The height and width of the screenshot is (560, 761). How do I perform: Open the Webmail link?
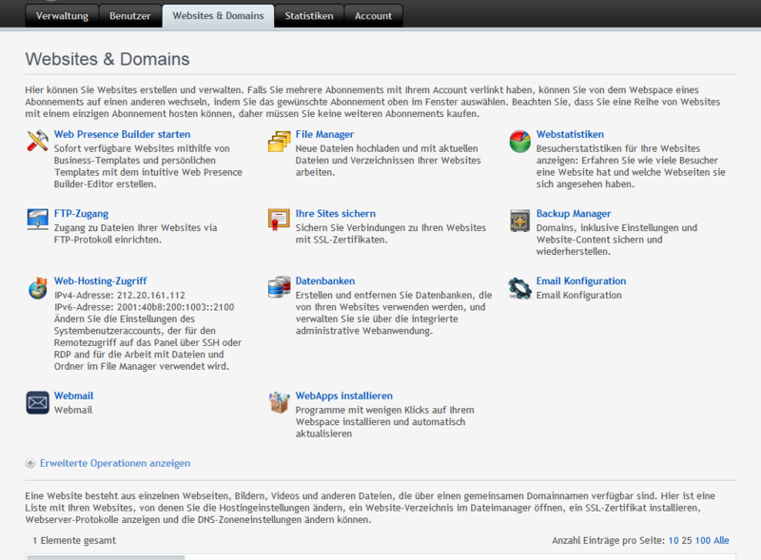(x=73, y=396)
